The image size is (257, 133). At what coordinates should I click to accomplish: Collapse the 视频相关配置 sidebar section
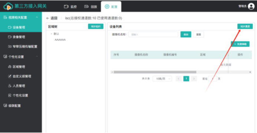(x=37, y=17)
